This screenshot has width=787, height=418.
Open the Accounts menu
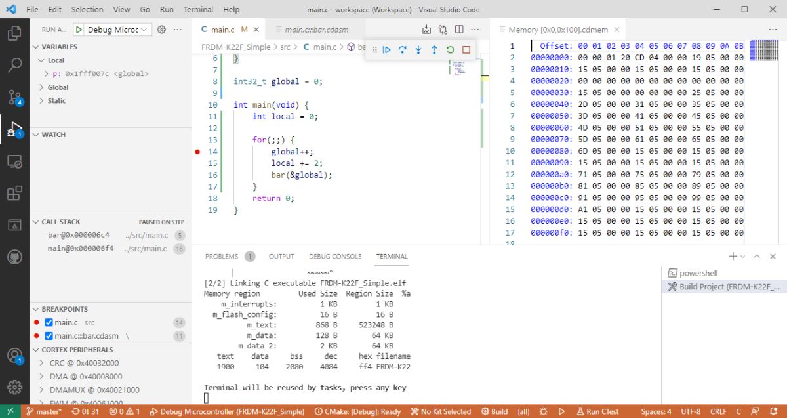point(14,356)
